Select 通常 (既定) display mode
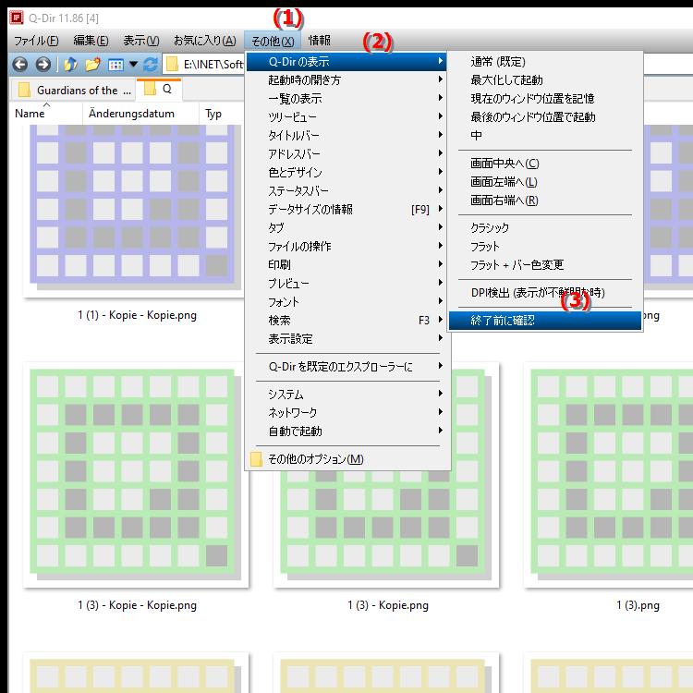Image resolution: width=693 pixels, height=693 pixels. (545, 61)
